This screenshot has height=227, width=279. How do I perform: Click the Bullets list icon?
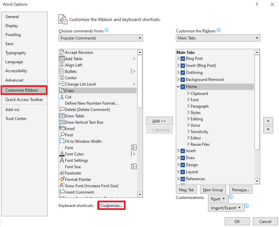(x=62, y=72)
